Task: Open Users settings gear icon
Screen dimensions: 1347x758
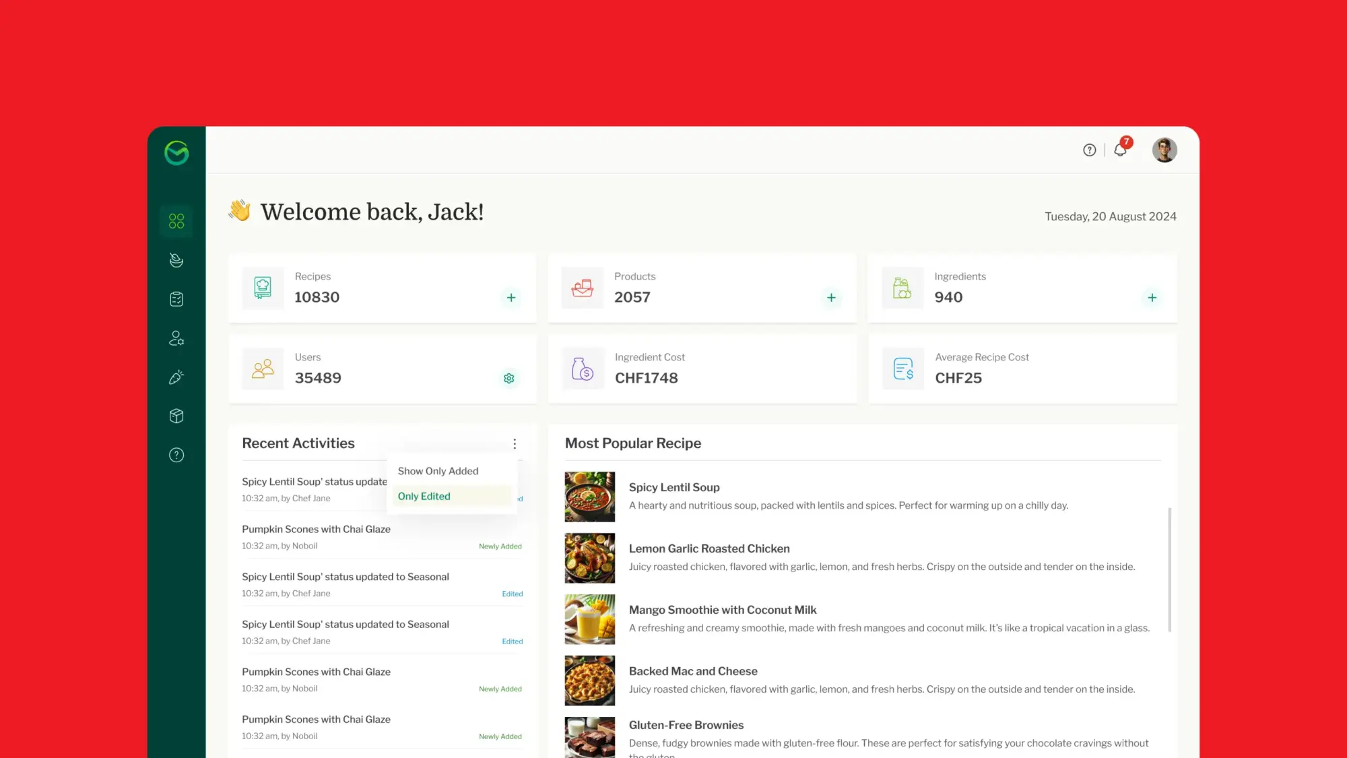Action: pyautogui.click(x=509, y=379)
